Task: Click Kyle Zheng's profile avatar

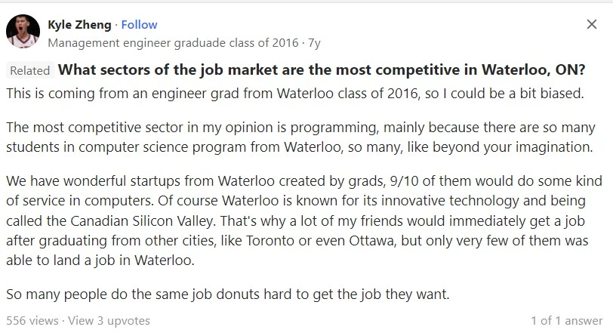Action: (x=24, y=32)
